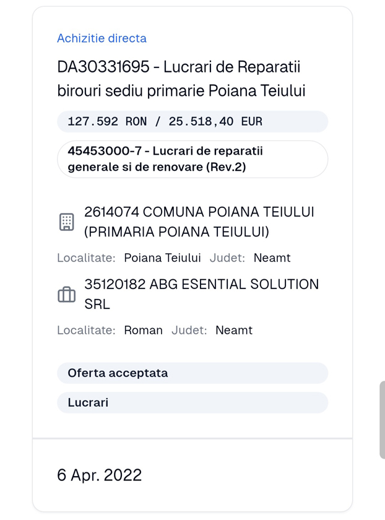Image resolution: width=385 pixels, height=520 pixels.
Task: Click supplier name 35120182 ABG ESENTIAL SOLUTION SRL
Action: click(x=202, y=294)
